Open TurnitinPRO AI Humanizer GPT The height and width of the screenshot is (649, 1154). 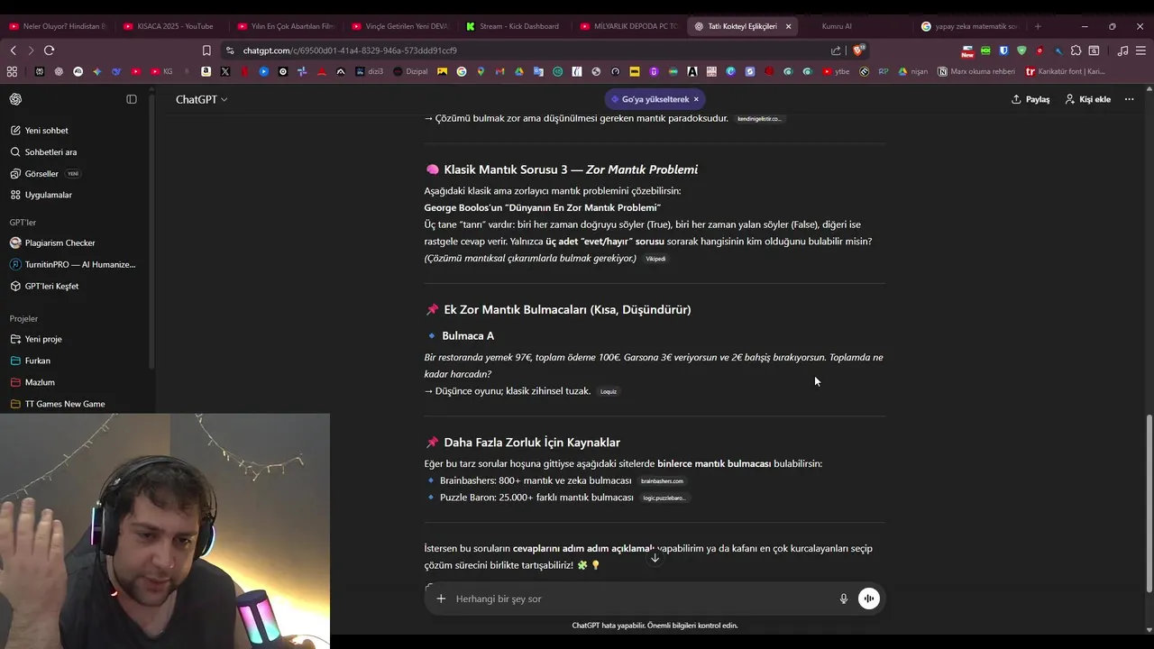72,264
